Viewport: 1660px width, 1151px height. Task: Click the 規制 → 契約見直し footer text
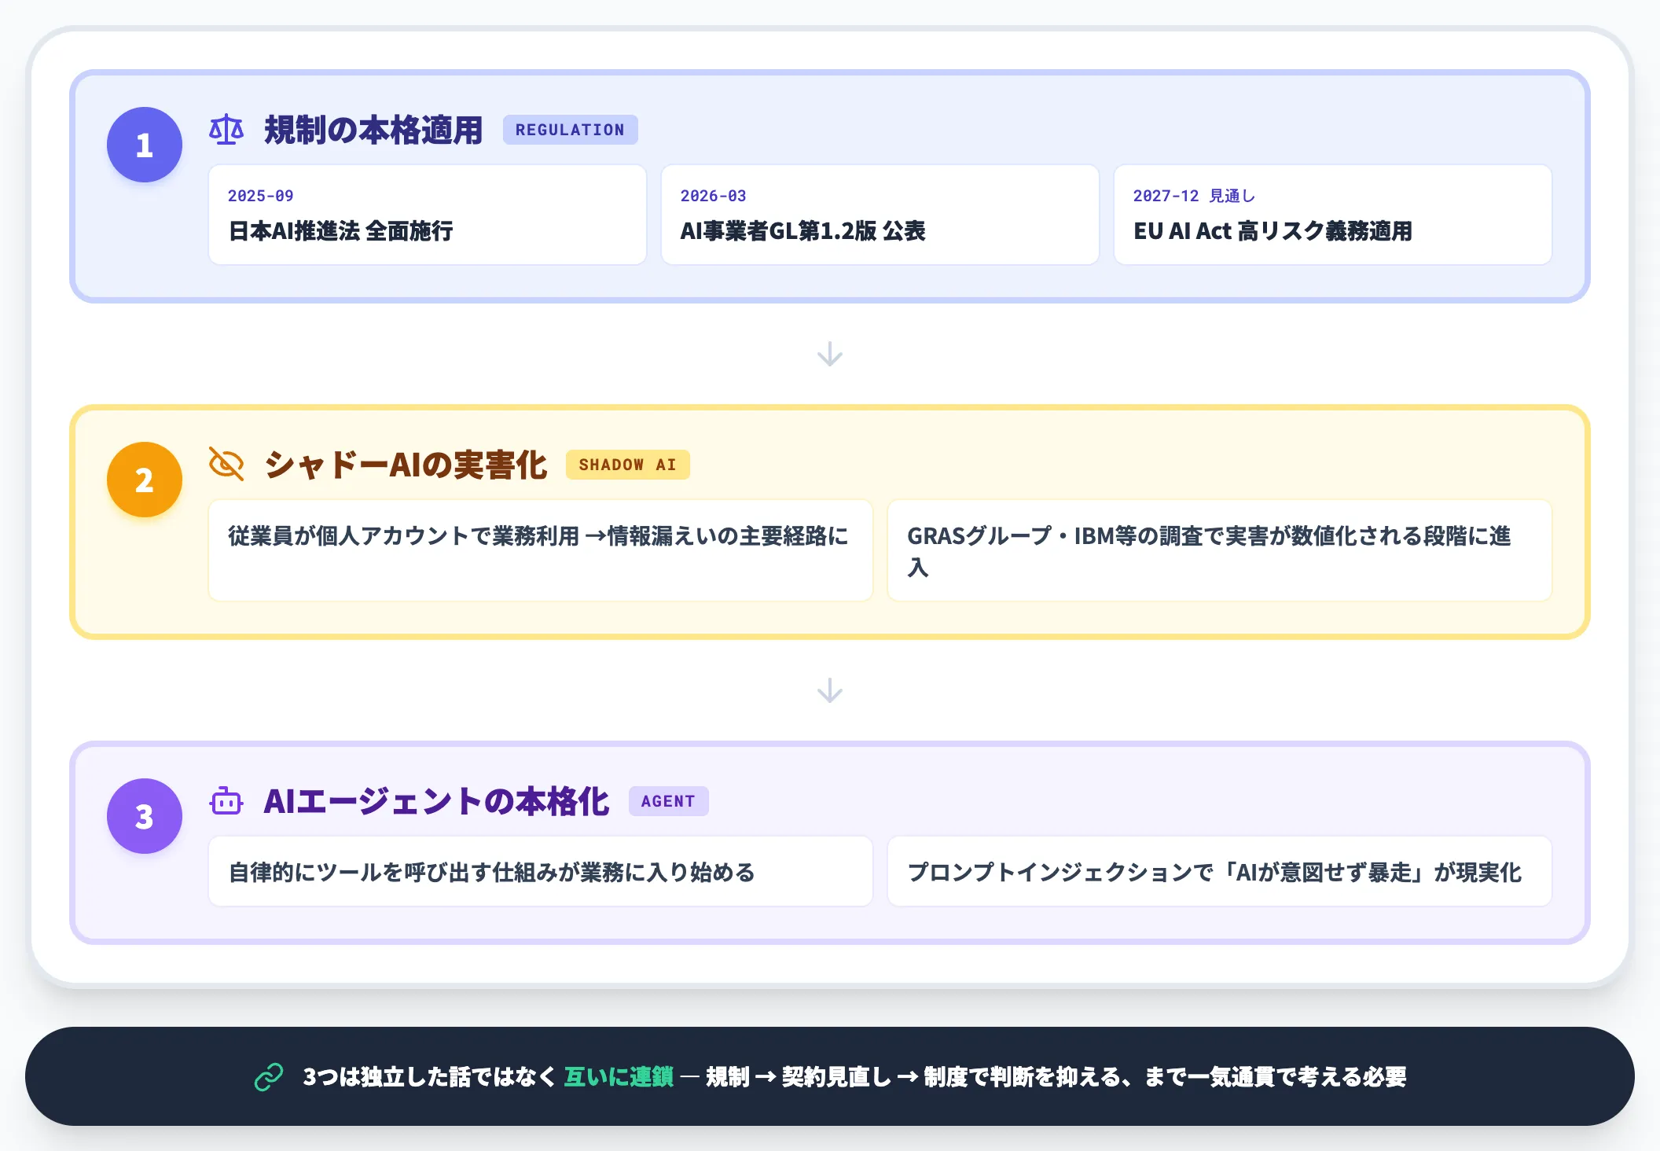click(799, 1076)
